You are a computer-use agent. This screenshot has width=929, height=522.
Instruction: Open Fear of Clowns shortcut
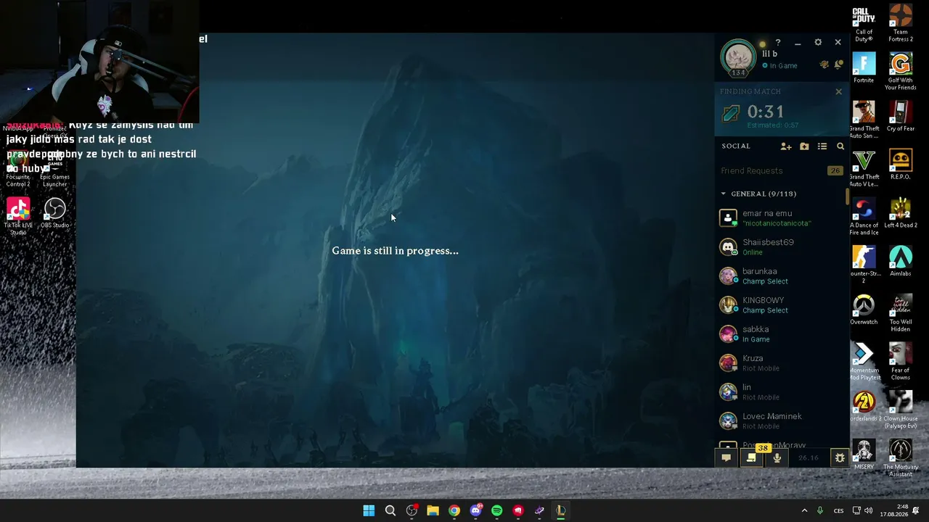click(900, 362)
